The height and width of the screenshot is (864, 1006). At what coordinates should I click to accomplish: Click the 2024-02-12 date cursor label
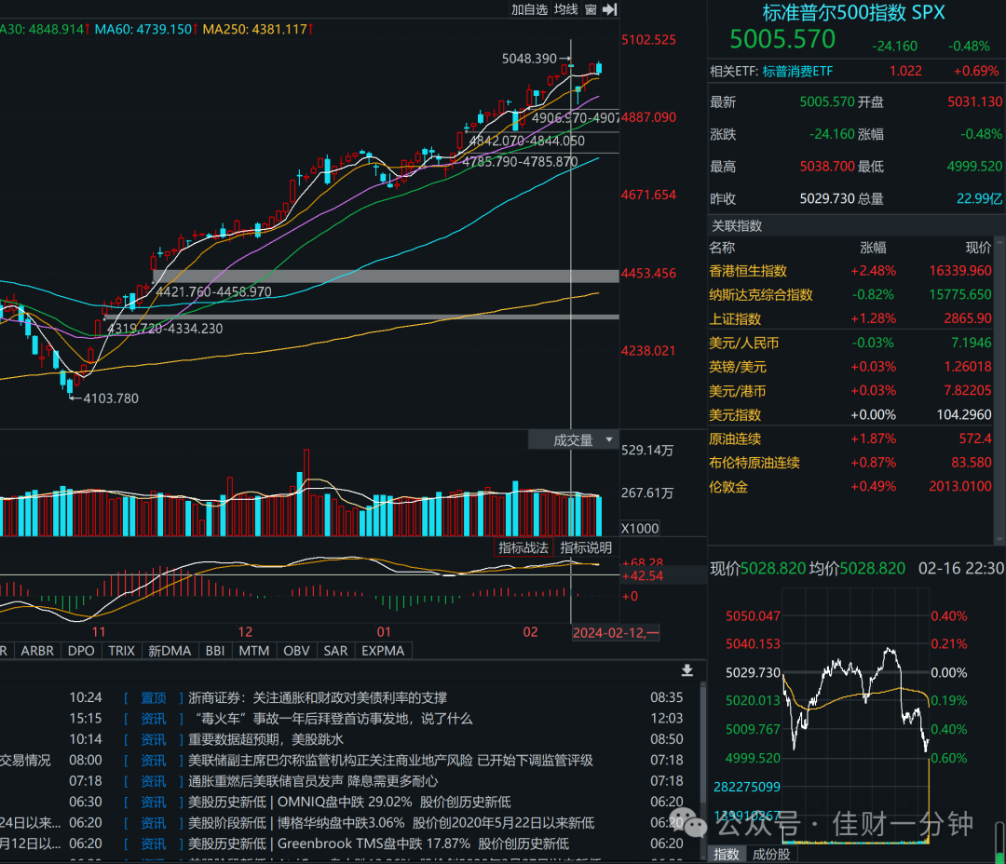(x=616, y=633)
